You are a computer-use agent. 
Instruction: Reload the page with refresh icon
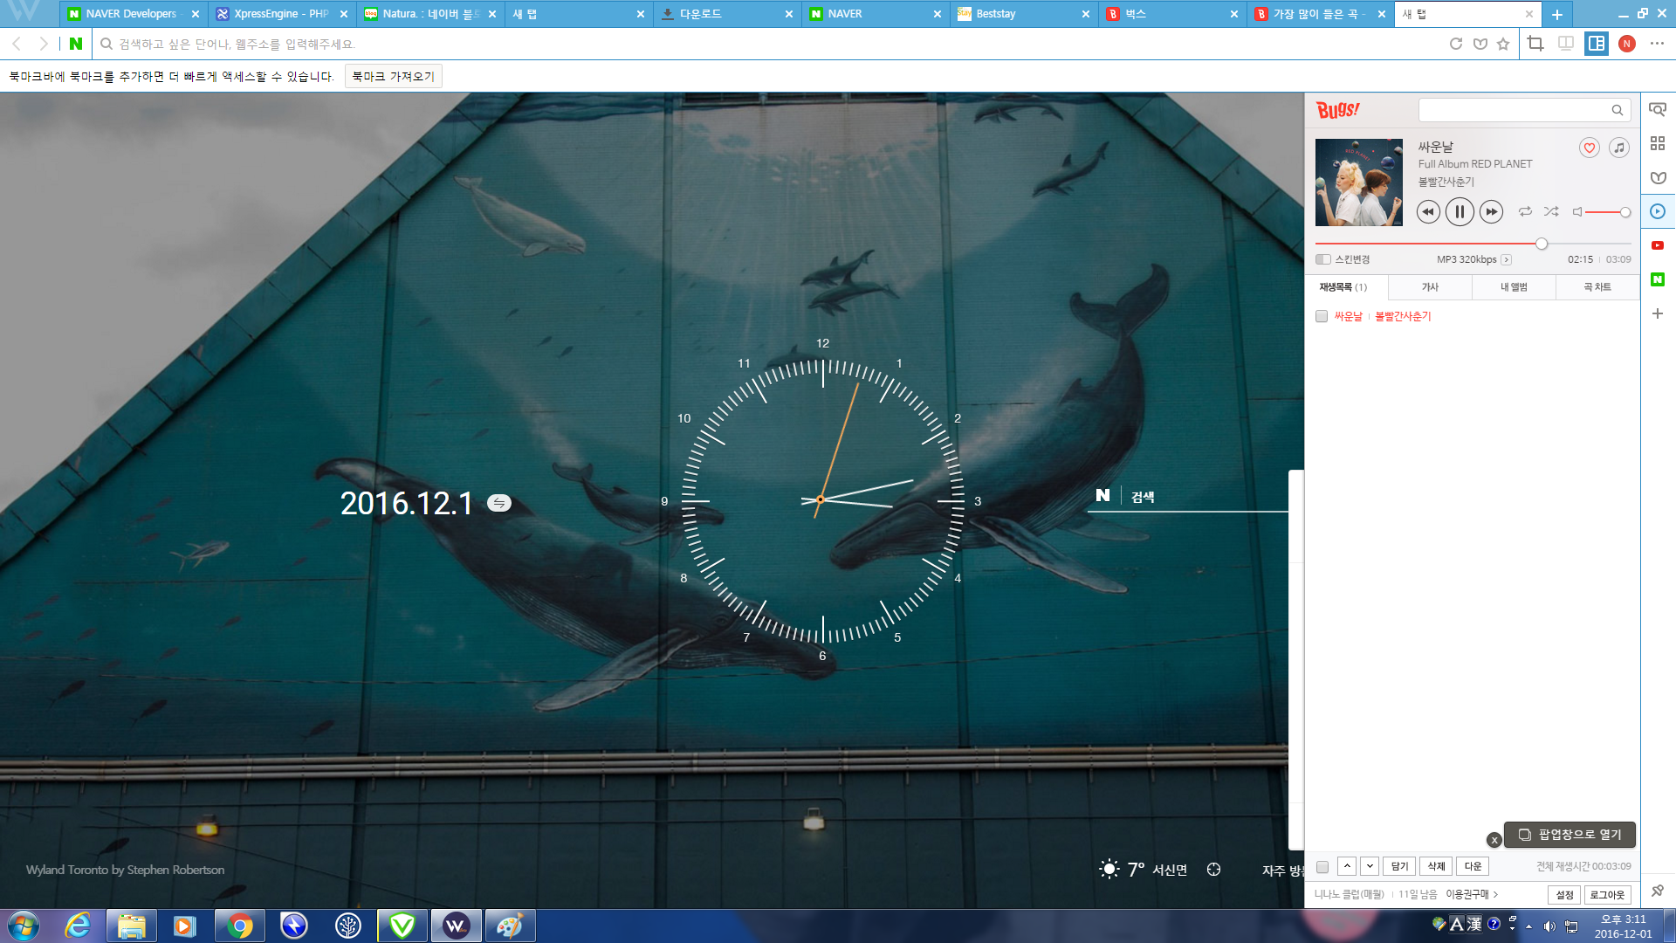coord(1455,44)
